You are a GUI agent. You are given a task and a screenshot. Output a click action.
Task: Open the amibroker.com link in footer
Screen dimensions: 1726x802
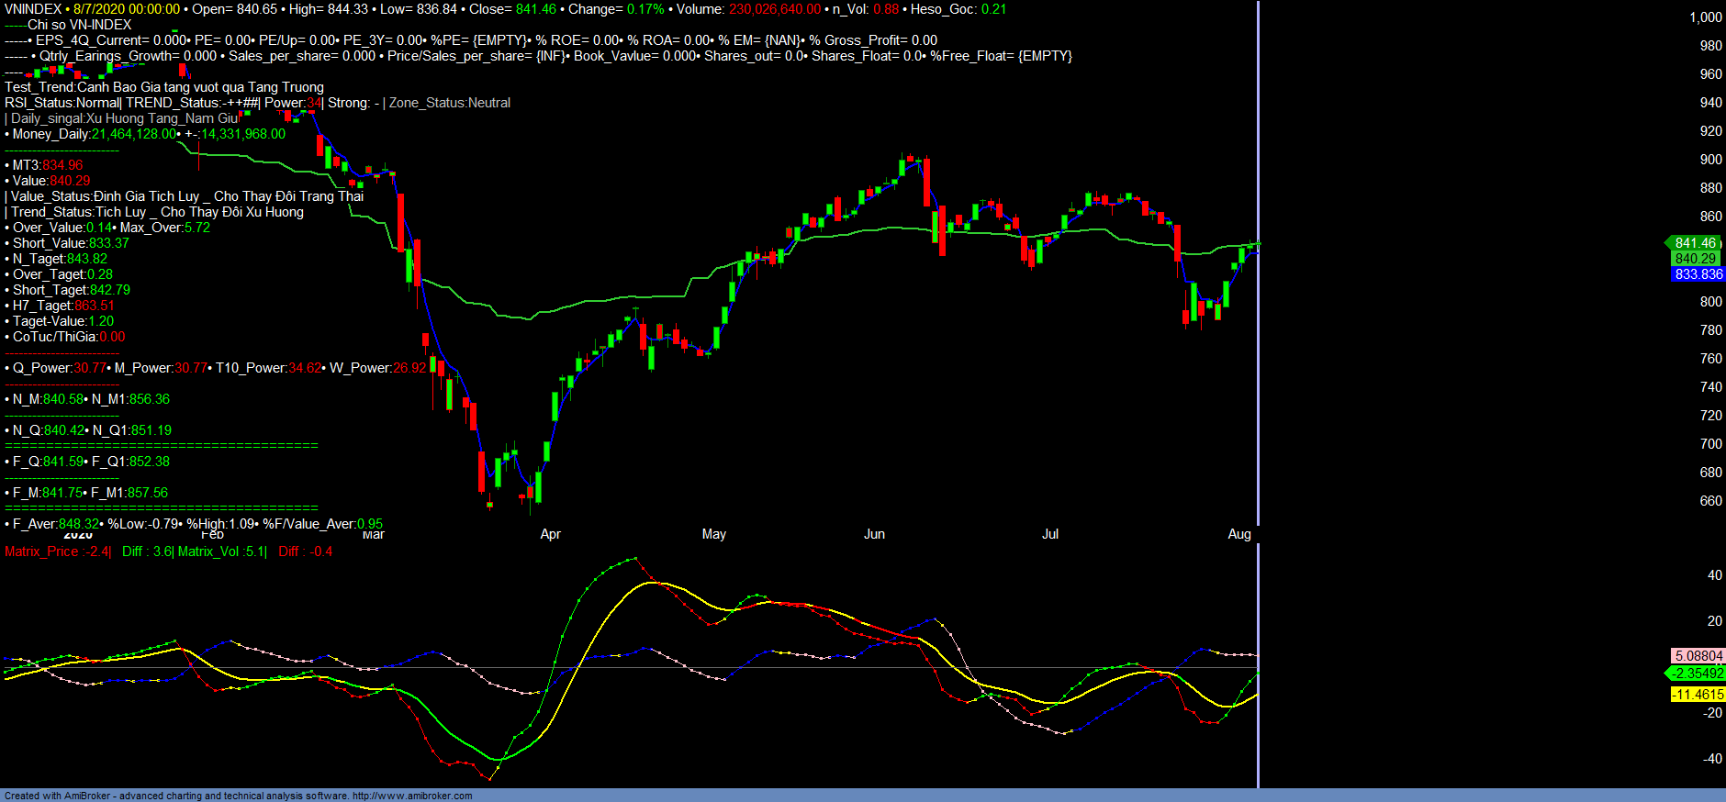pyautogui.click(x=412, y=796)
